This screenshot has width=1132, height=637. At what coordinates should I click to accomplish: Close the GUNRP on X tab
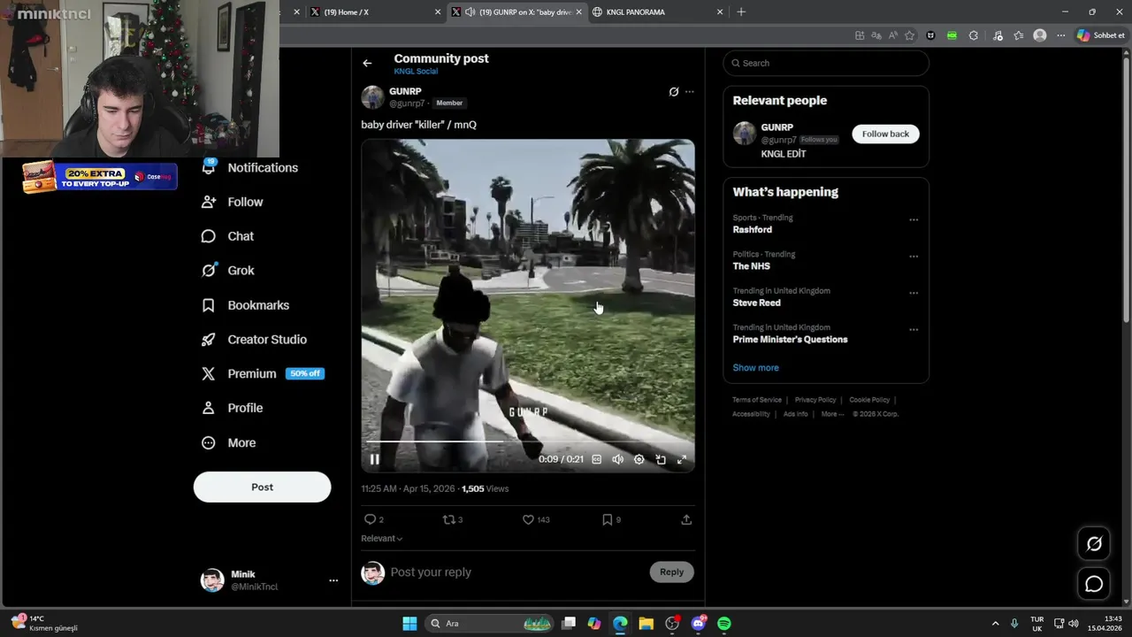578,12
